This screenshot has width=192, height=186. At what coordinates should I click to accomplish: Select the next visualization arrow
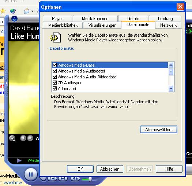pyautogui.click(x=30, y=138)
